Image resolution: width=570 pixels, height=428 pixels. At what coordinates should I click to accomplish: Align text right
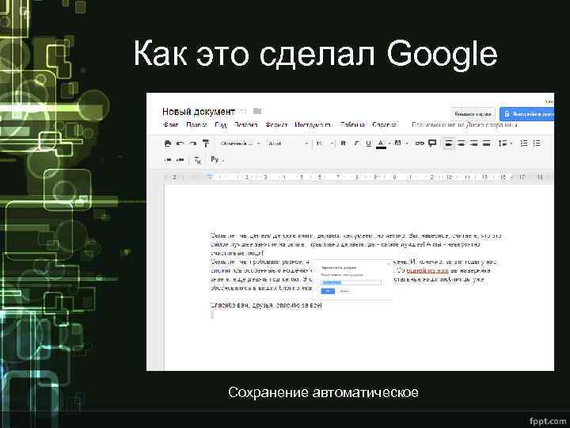click(x=473, y=143)
